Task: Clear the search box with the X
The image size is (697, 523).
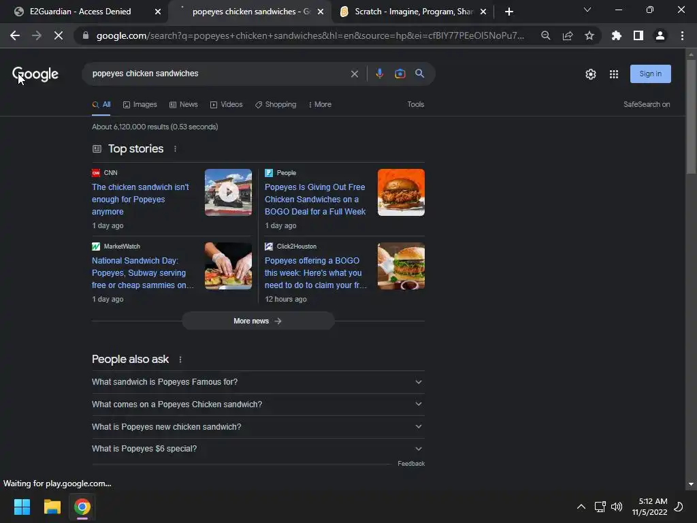Action: pyautogui.click(x=354, y=74)
